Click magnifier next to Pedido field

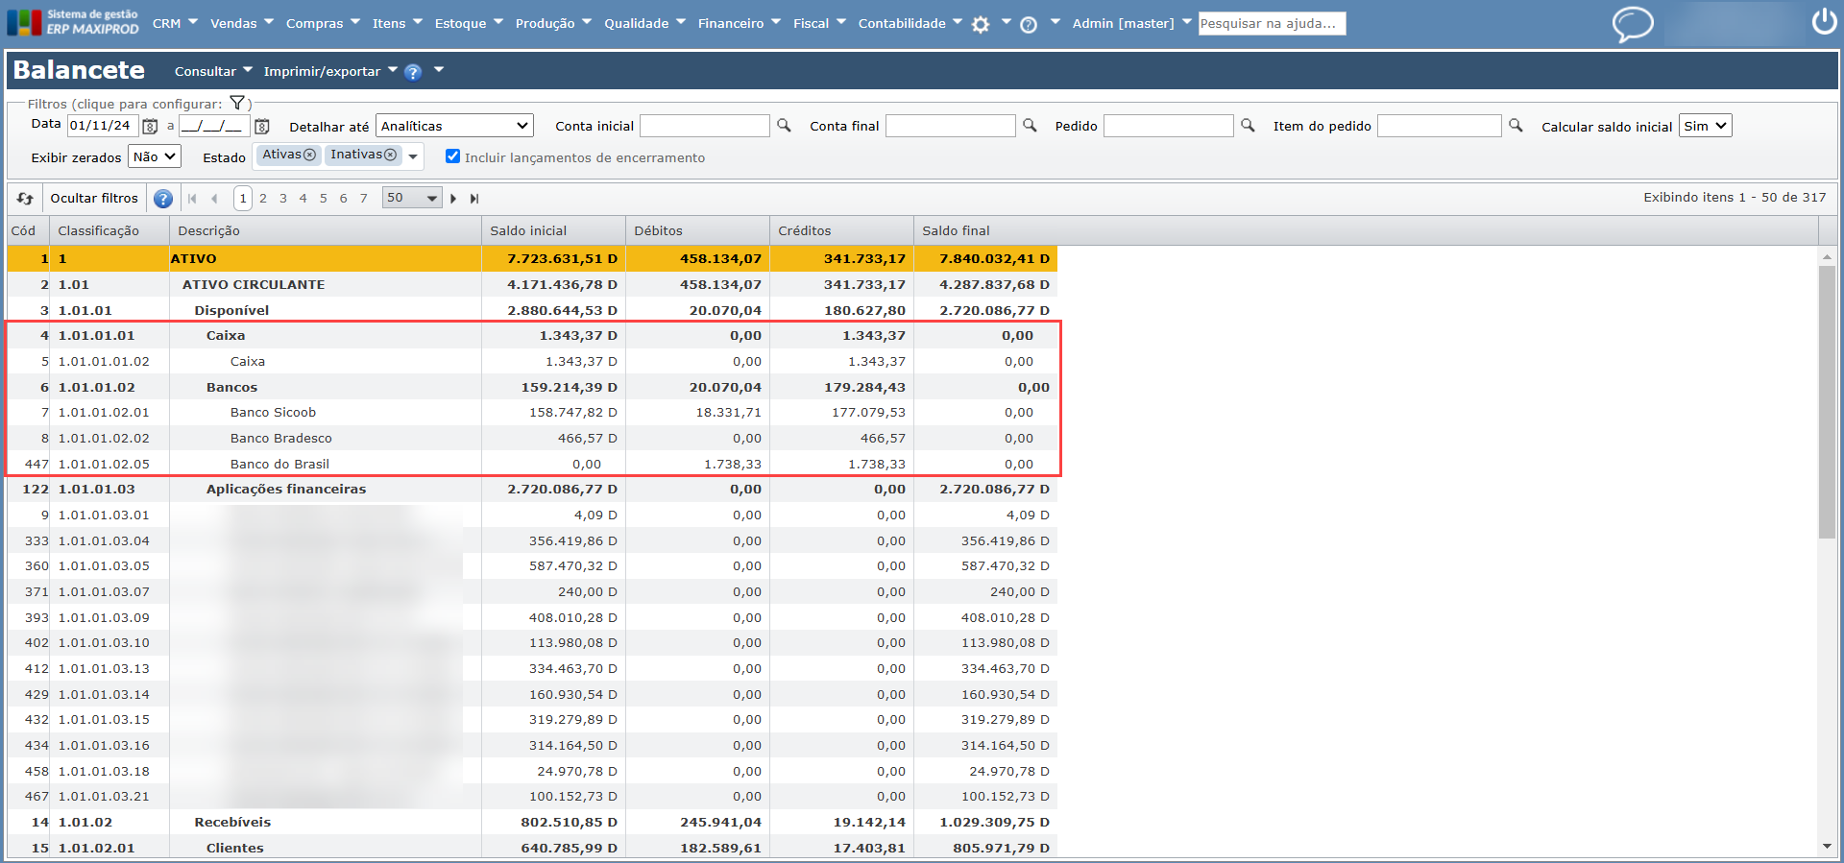click(x=1248, y=126)
